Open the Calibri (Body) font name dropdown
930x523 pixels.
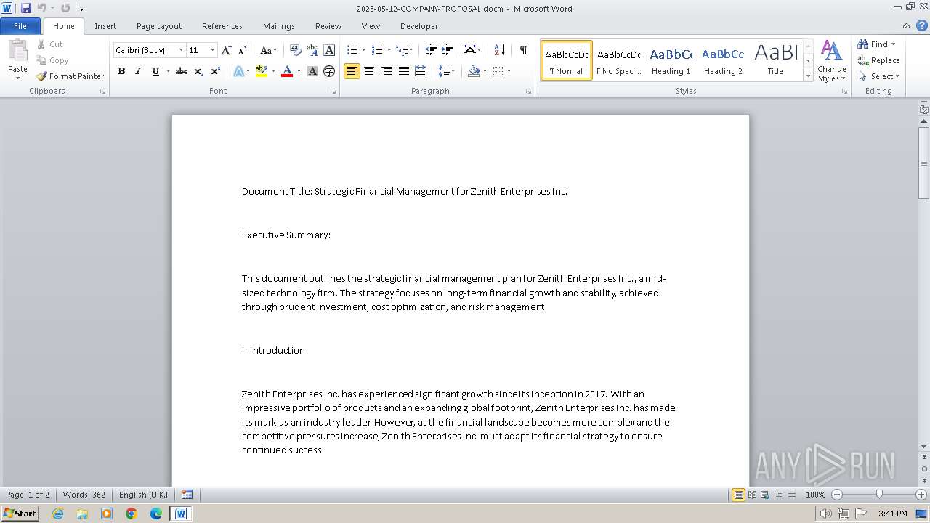[181, 50]
